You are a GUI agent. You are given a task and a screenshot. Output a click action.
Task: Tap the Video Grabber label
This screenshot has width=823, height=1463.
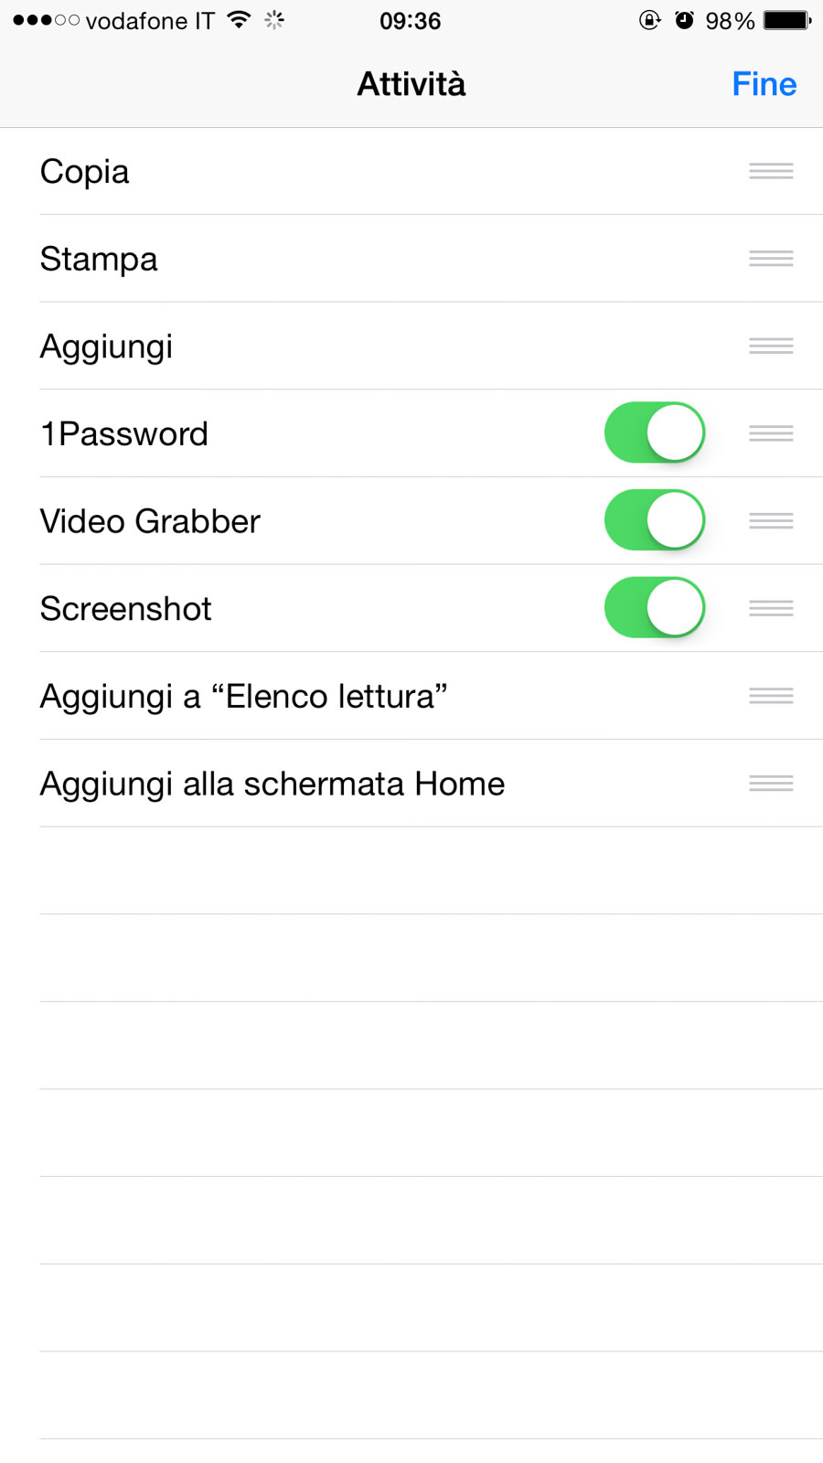150,521
